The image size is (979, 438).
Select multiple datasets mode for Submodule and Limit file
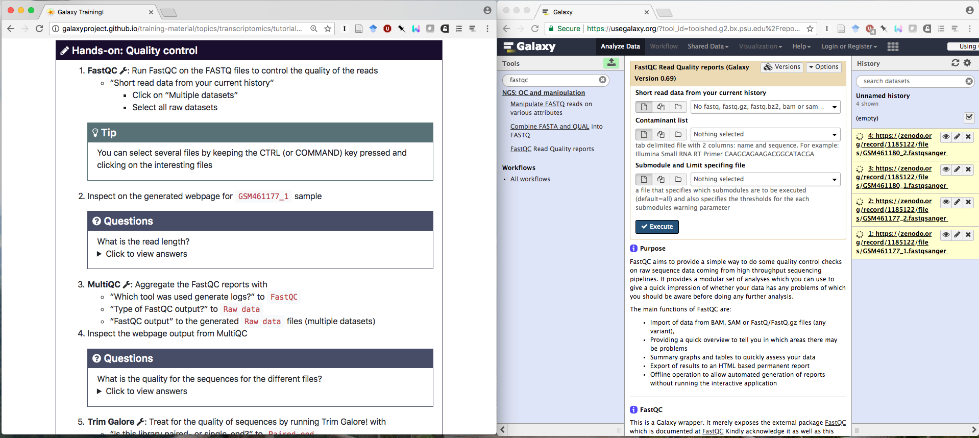click(x=661, y=179)
